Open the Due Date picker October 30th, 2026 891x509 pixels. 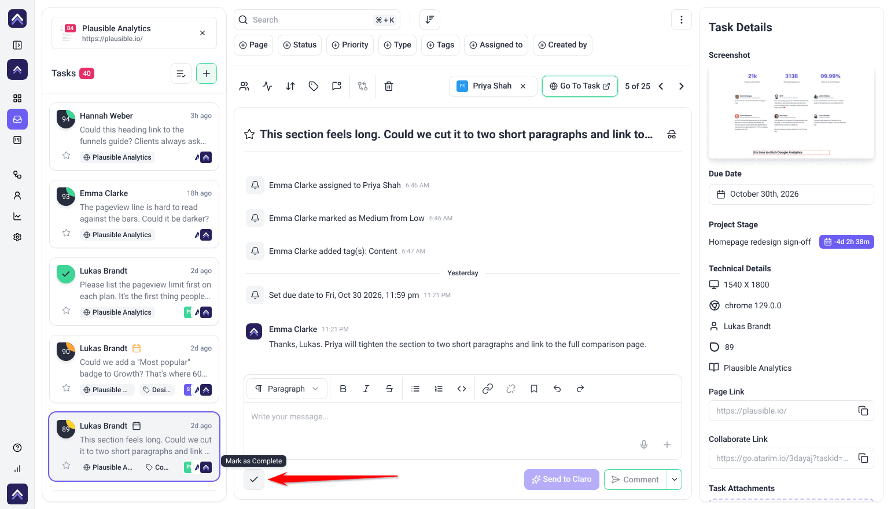tap(791, 194)
